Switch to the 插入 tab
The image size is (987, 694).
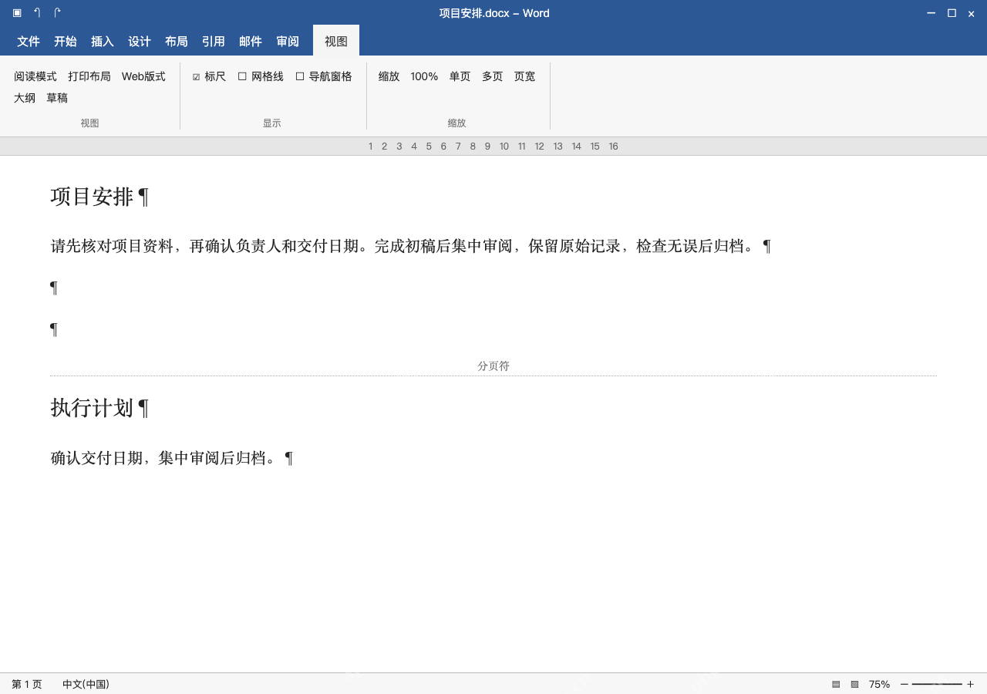tap(103, 42)
